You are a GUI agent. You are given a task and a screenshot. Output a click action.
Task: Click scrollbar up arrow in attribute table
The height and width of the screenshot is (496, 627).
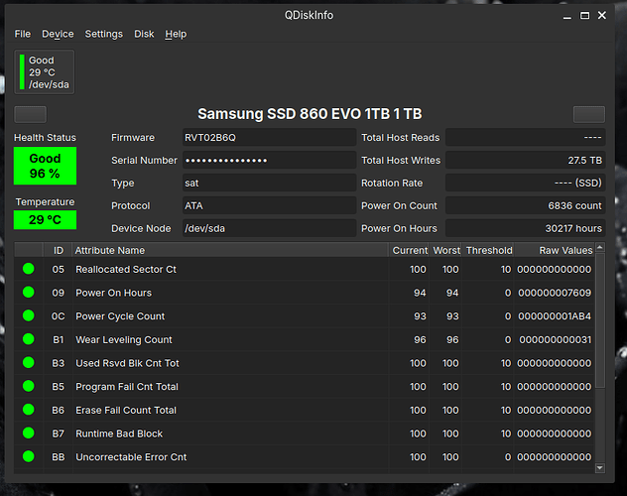[599, 247]
